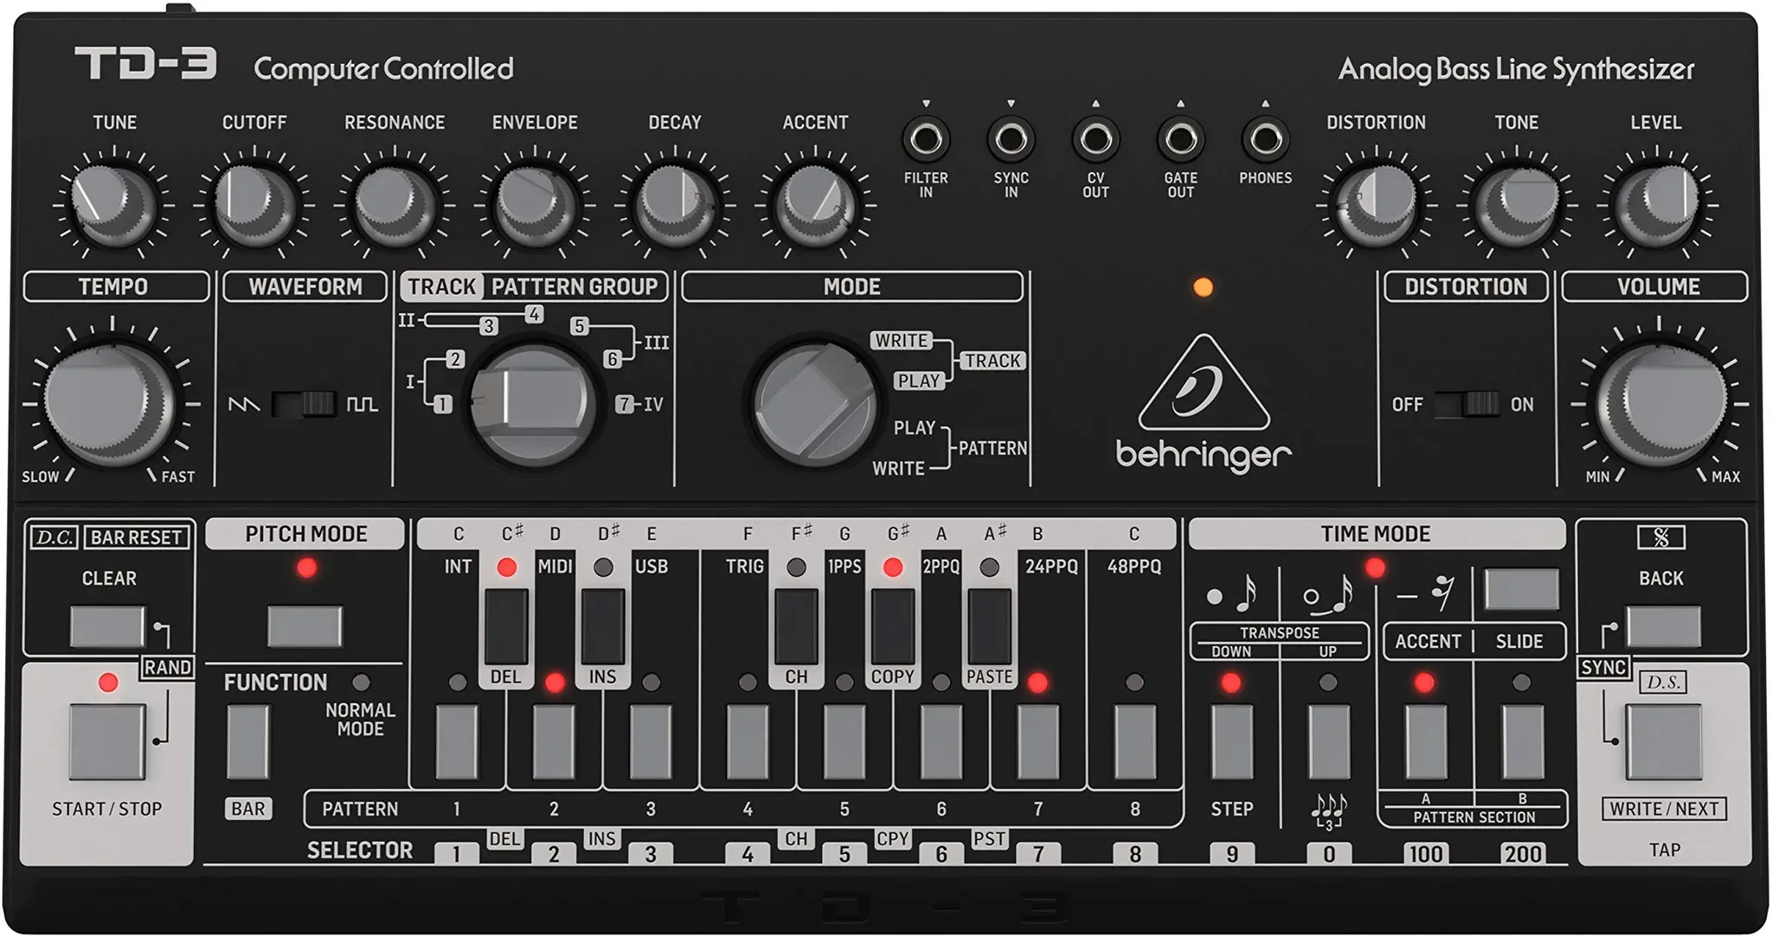Click the FILTER IN jack
The image size is (1772, 936).
click(926, 138)
